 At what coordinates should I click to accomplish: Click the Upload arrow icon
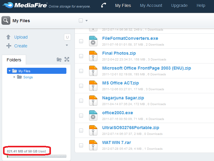click(8, 37)
